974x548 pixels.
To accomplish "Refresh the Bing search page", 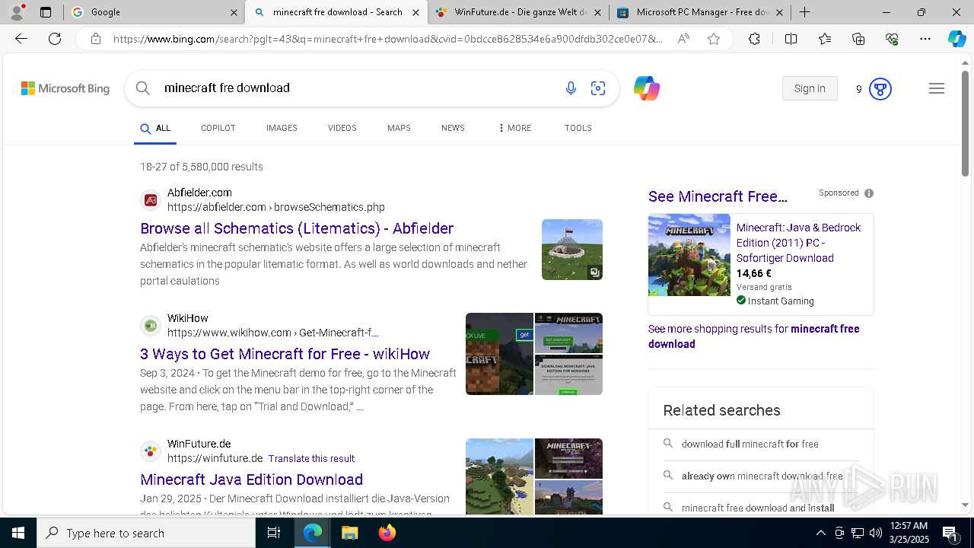I will coord(55,39).
